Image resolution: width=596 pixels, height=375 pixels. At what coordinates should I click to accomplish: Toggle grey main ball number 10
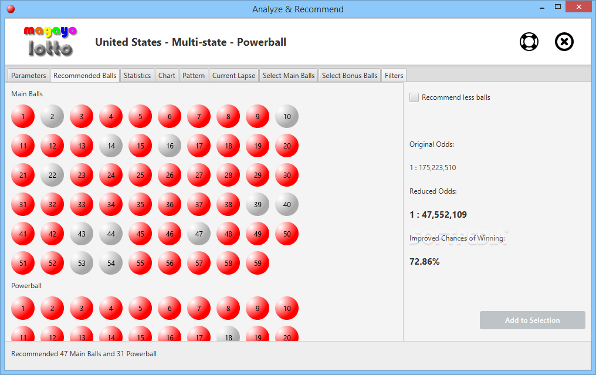287,116
